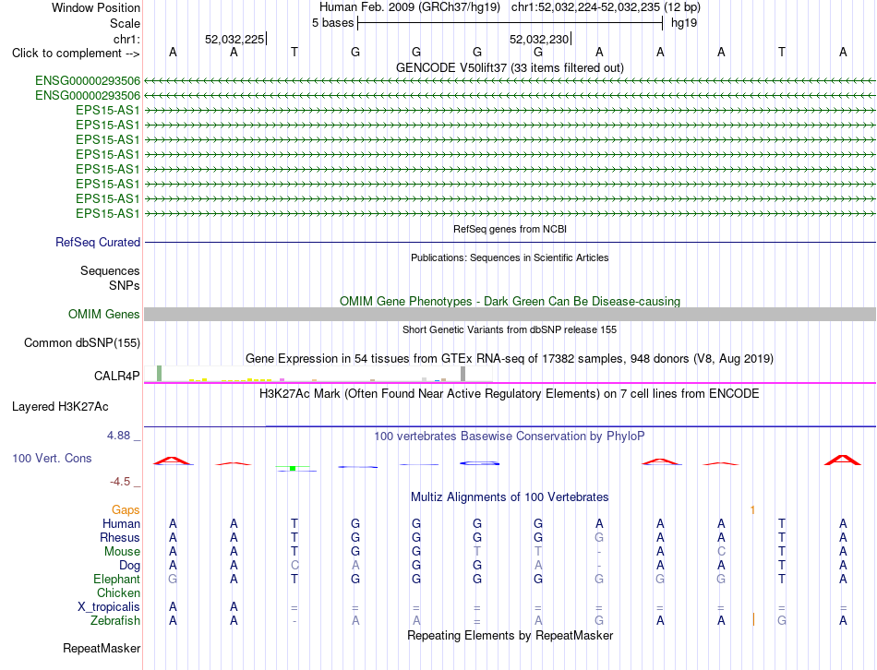The width and height of the screenshot is (877, 670).
Task: Select the gray OMIM Genes bar
Action: [510, 314]
